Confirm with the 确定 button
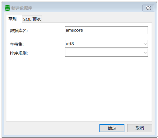The width and height of the screenshot is (158, 138). (x=112, y=128)
